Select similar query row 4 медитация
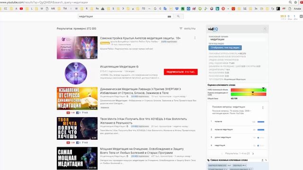 (238, 145)
